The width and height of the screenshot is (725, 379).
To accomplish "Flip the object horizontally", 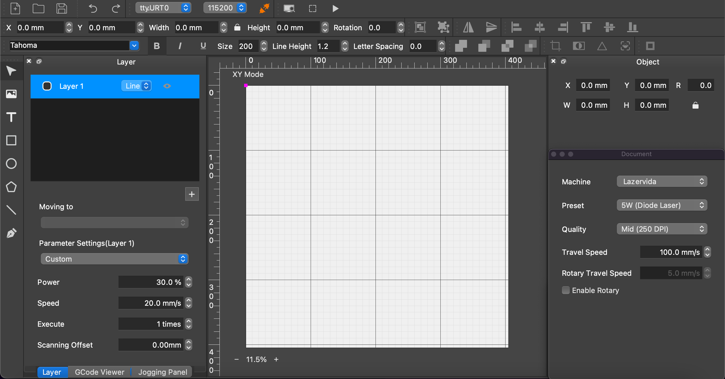I will pos(468,27).
